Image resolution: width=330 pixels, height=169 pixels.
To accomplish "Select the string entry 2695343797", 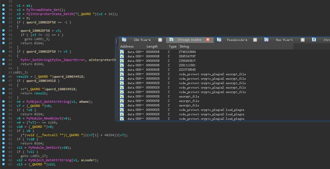I will 187,56.
